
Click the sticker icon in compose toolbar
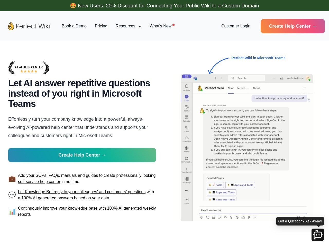point(220,217)
